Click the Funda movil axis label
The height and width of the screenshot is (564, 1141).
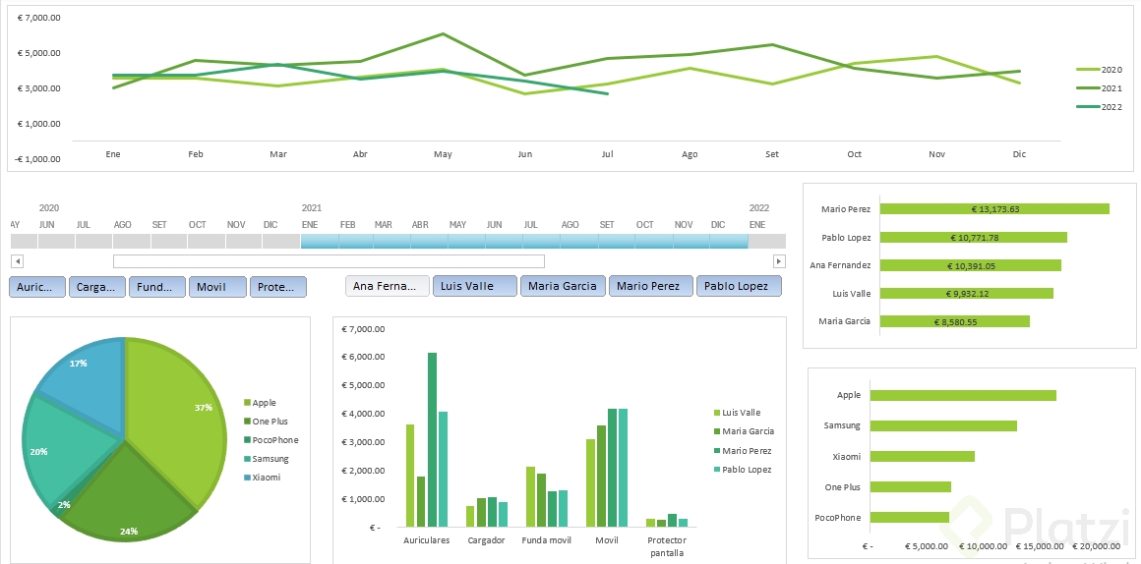click(547, 540)
